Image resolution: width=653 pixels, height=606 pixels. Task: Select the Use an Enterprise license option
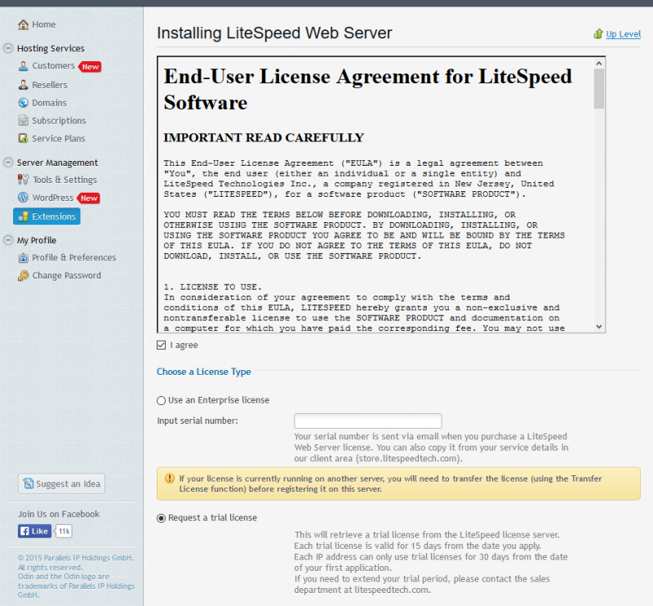coord(161,400)
